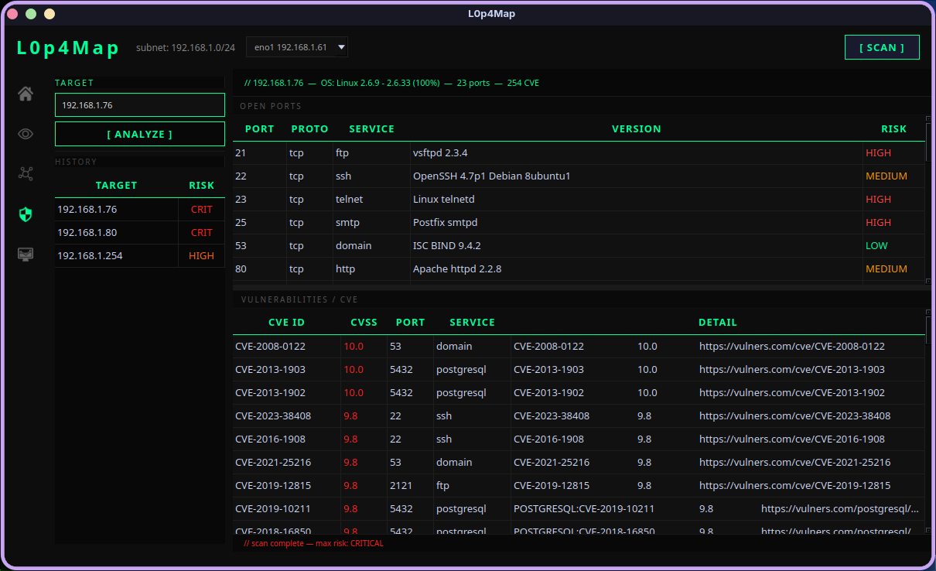Sort vulnerabilities by DETAIL header
The image size is (936, 571).
coord(717,323)
